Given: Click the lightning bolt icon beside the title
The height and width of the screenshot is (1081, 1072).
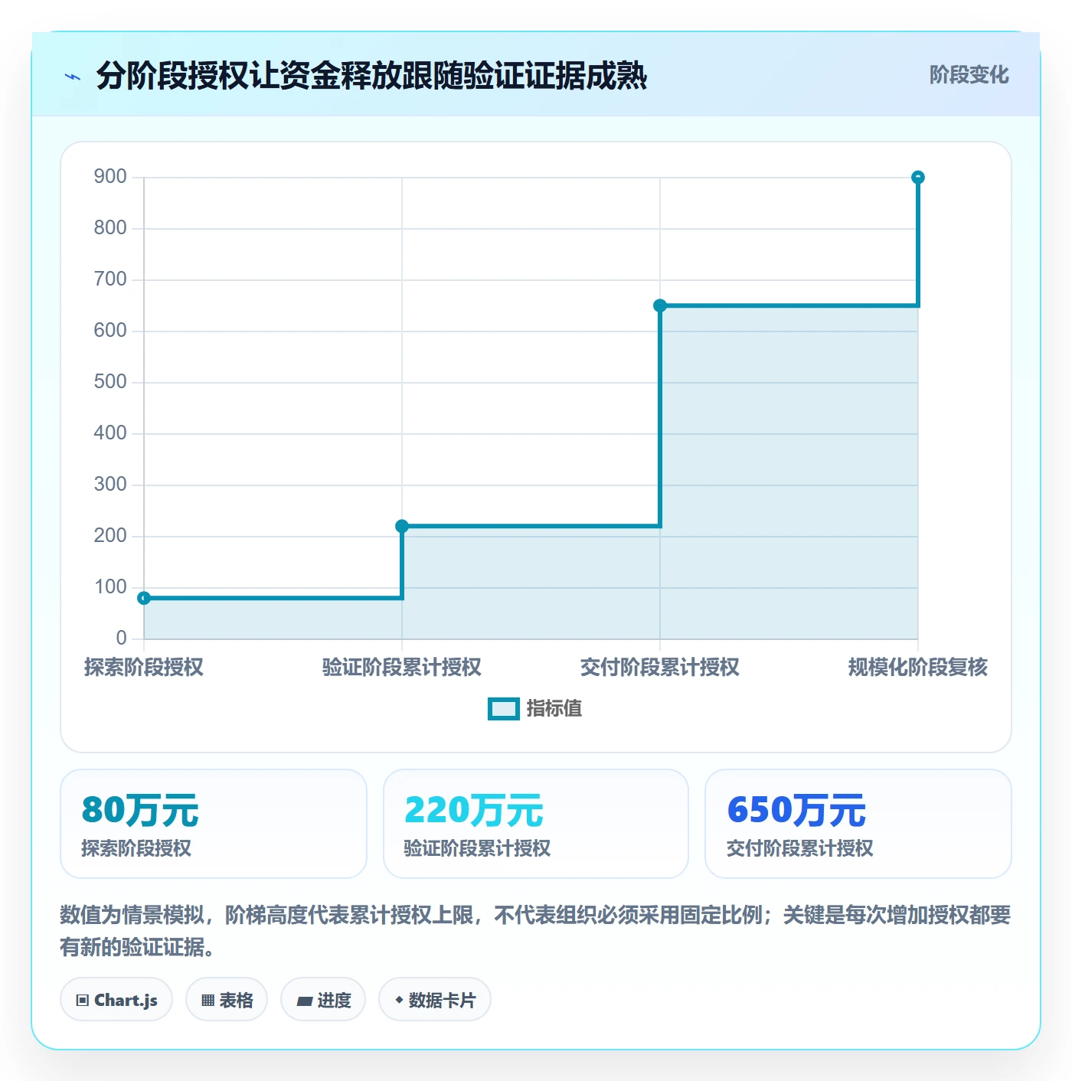Looking at the screenshot, I should point(73,77).
